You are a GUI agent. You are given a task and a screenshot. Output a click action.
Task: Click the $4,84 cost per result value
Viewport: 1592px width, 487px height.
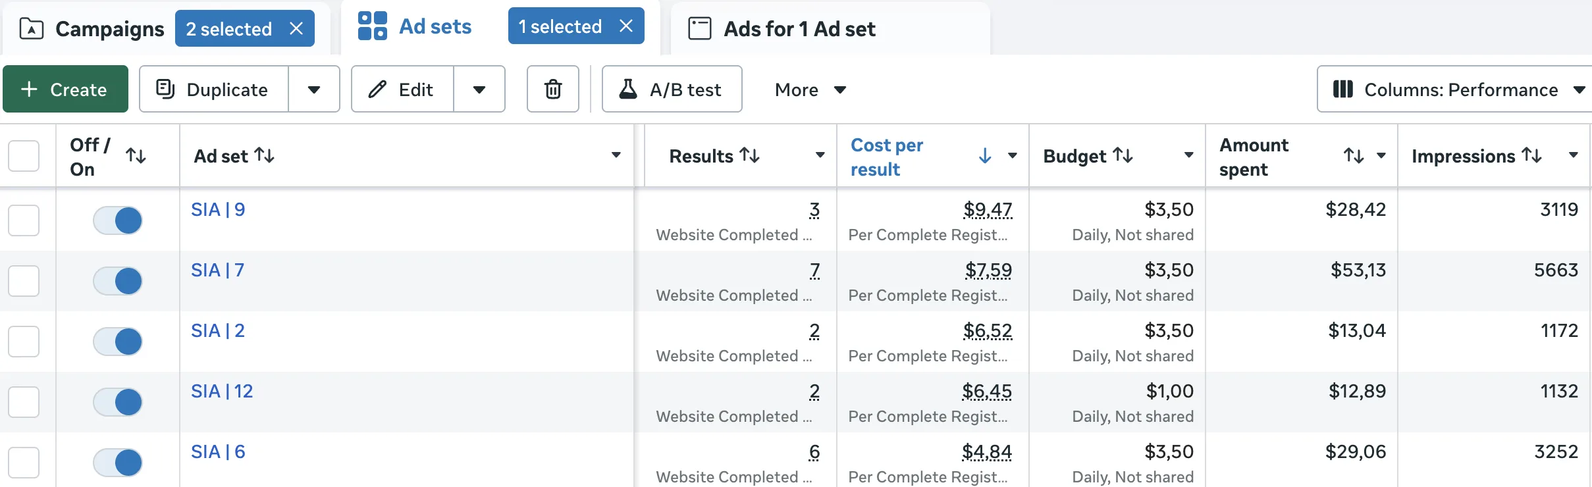pyautogui.click(x=987, y=451)
